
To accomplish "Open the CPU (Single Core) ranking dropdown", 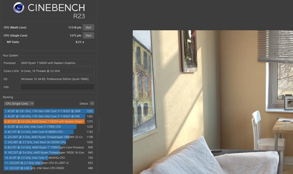I will (x=19, y=103).
